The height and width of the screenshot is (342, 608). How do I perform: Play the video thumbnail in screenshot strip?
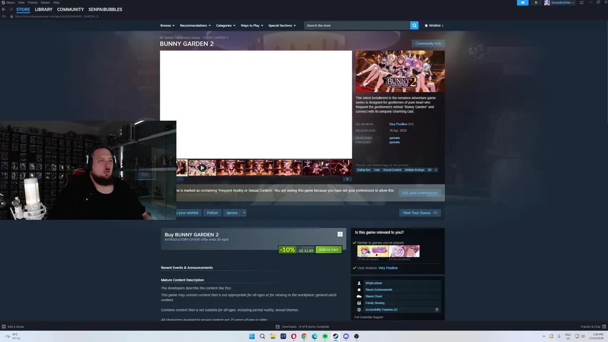coord(202,167)
